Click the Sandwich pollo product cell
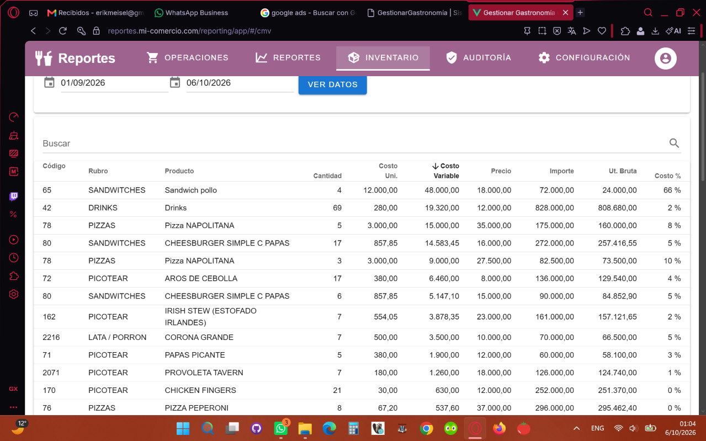This screenshot has height=441, width=706. coord(191,190)
